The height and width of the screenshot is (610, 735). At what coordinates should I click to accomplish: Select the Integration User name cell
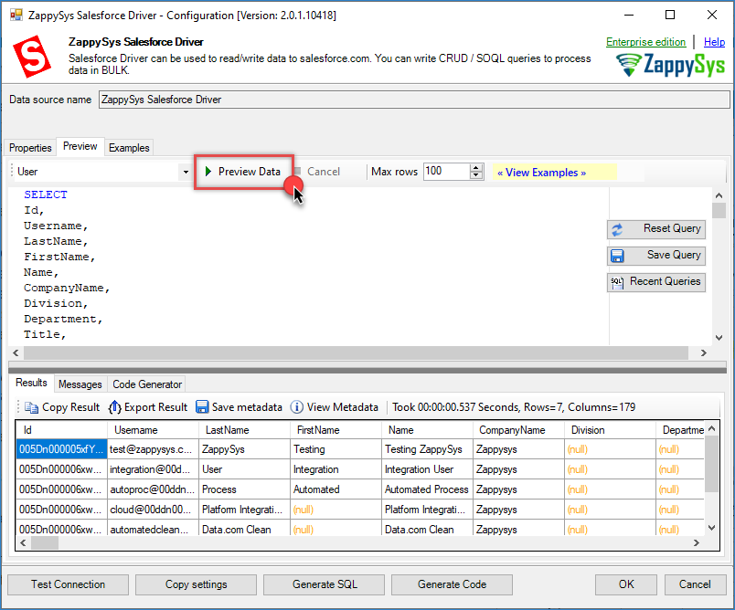coord(427,469)
